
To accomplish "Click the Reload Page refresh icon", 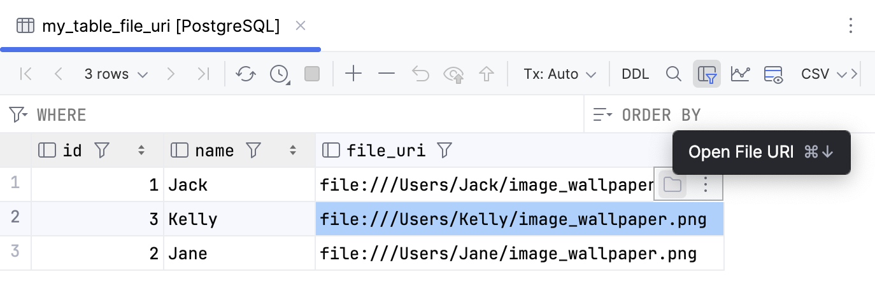I will (x=246, y=74).
